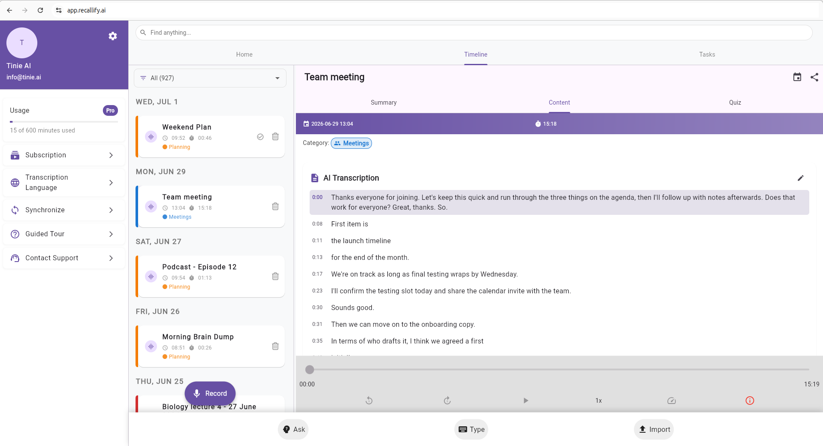This screenshot has height=446, width=823.
Task: Open the Biology lecture 4 - 27 June card
Action: [x=210, y=404]
